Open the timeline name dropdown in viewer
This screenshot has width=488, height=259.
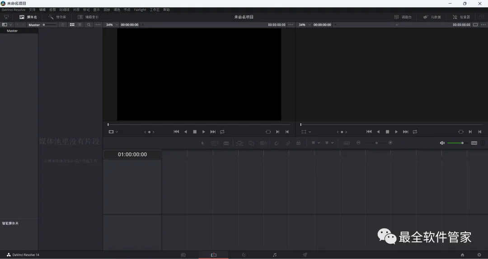pos(397,24)
